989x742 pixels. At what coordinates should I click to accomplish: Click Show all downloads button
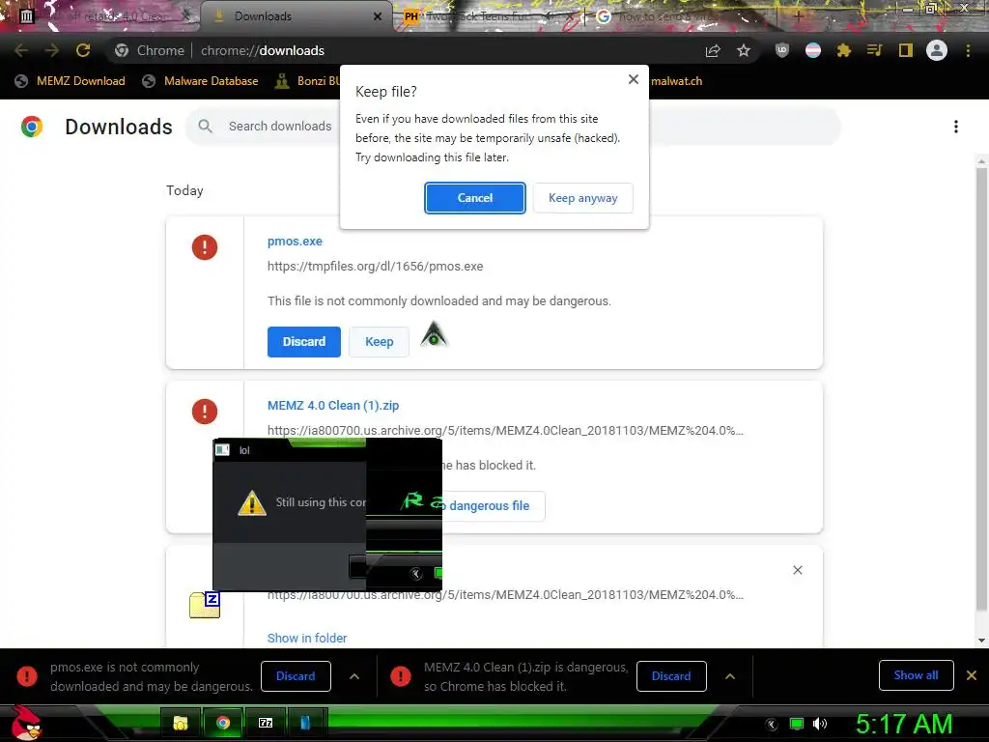point(916,675)
